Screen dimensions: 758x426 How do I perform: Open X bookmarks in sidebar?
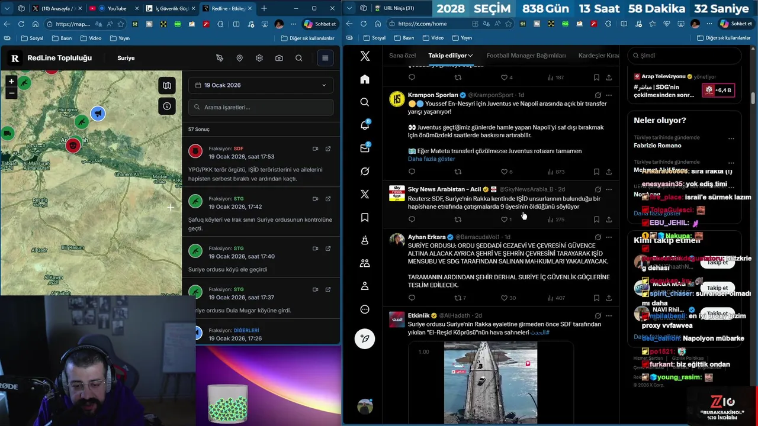click(365, 217)
